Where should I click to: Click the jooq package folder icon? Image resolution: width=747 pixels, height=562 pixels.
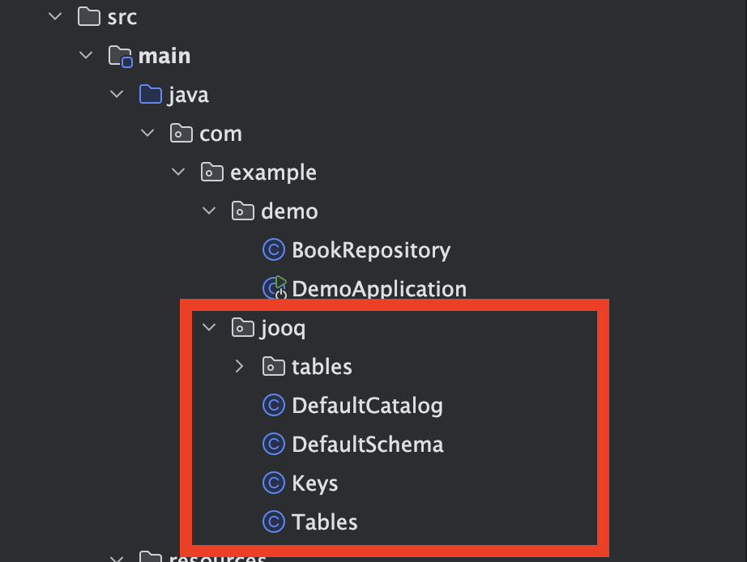(242, 328)
